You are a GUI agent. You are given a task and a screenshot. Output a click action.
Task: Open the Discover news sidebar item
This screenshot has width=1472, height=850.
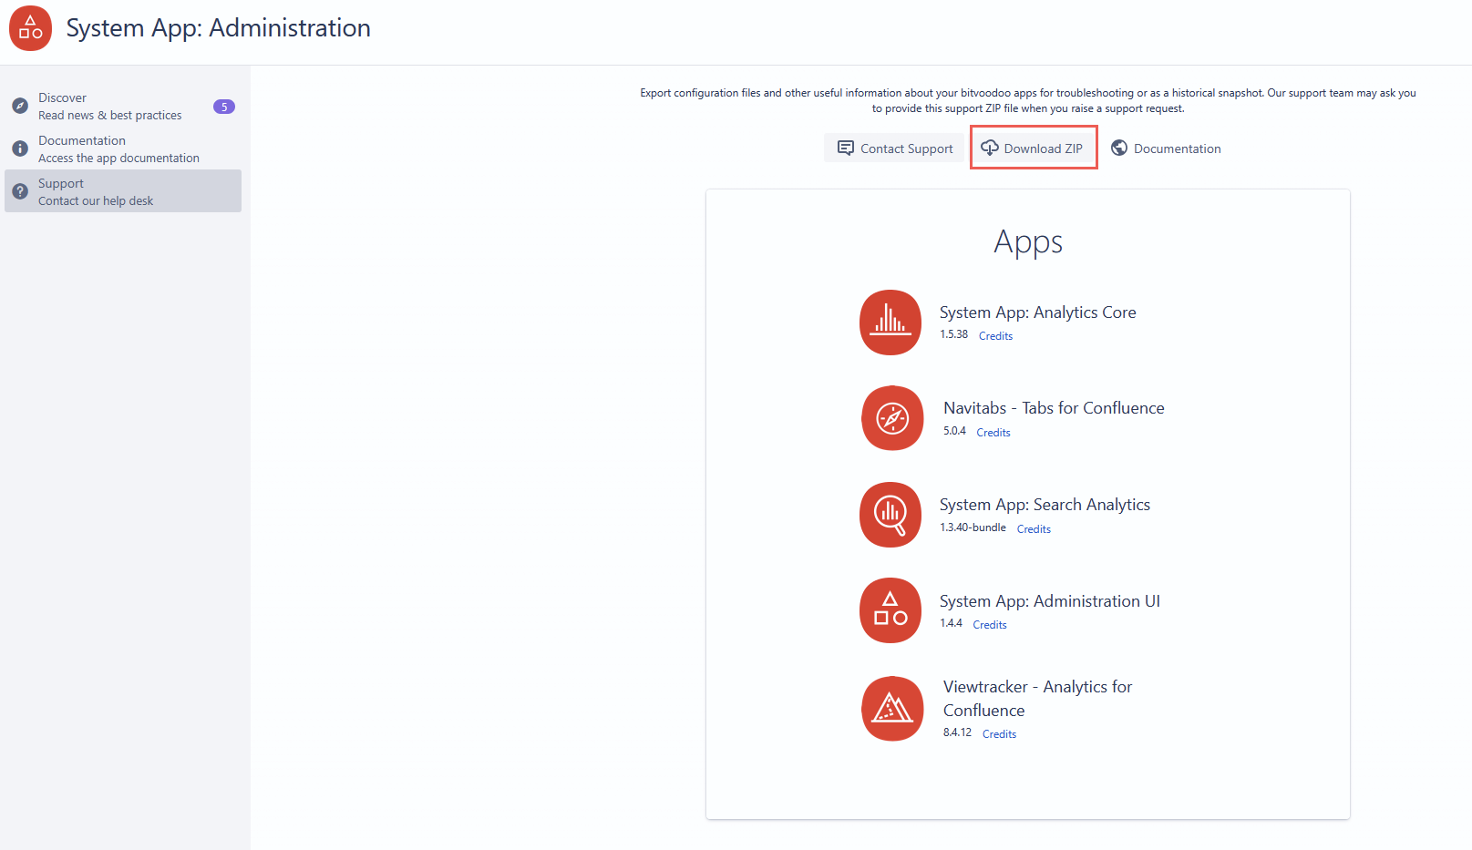pos(109,107)
